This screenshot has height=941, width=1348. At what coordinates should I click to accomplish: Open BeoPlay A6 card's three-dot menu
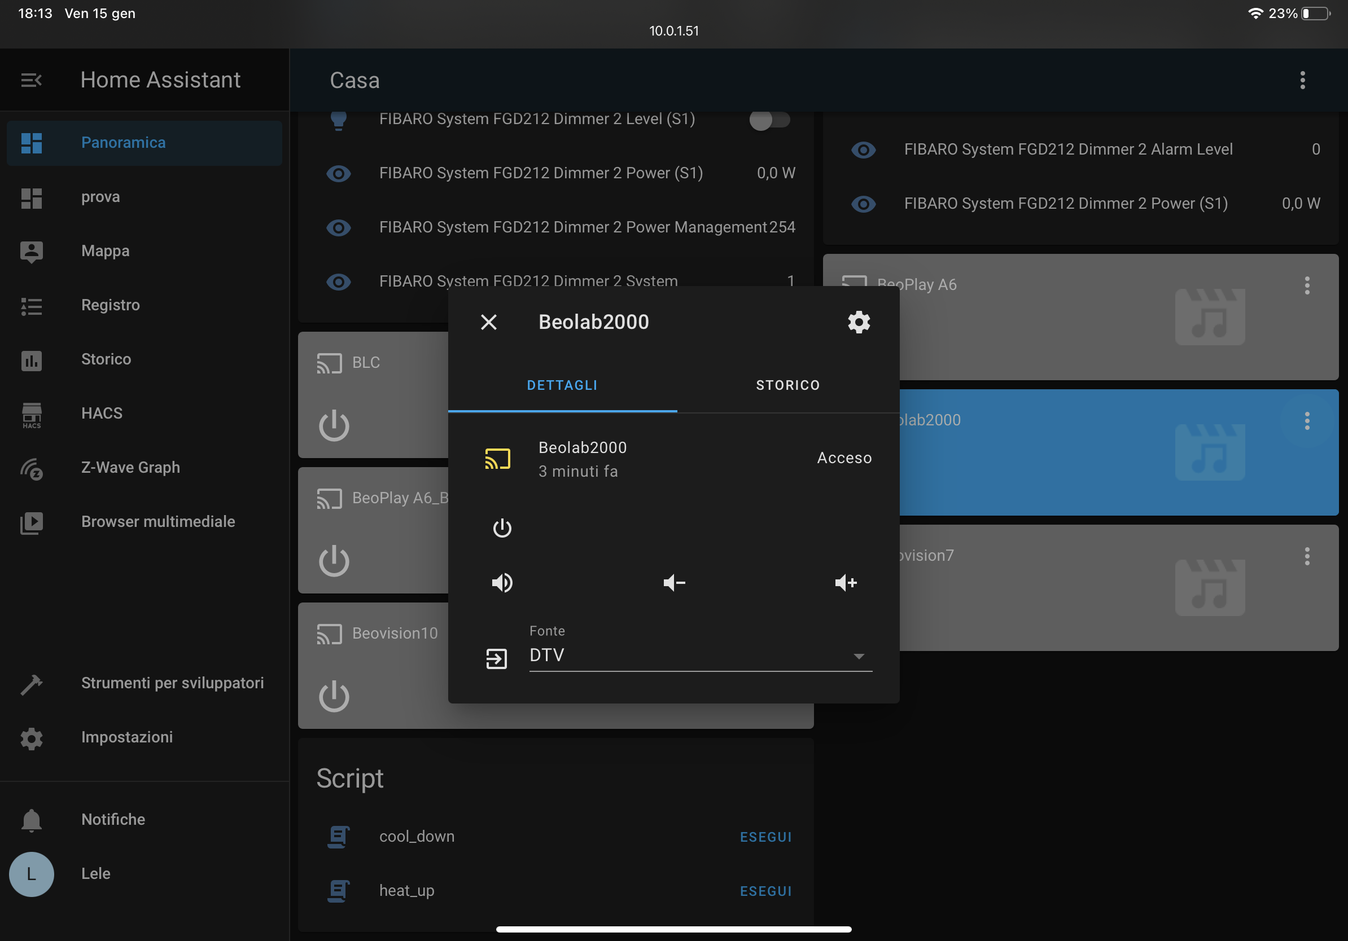click(x=1307, y=285)
